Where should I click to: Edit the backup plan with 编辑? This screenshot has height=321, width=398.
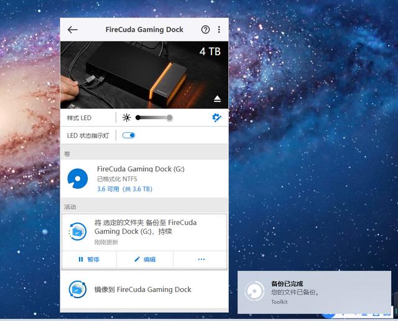[145, 259]
